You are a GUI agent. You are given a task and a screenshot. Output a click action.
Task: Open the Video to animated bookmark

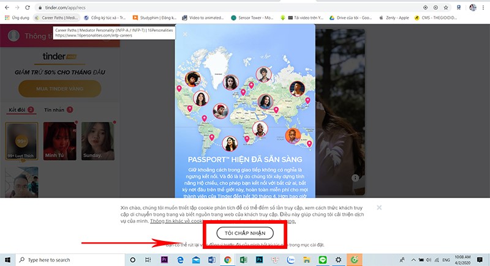[203, 18]
